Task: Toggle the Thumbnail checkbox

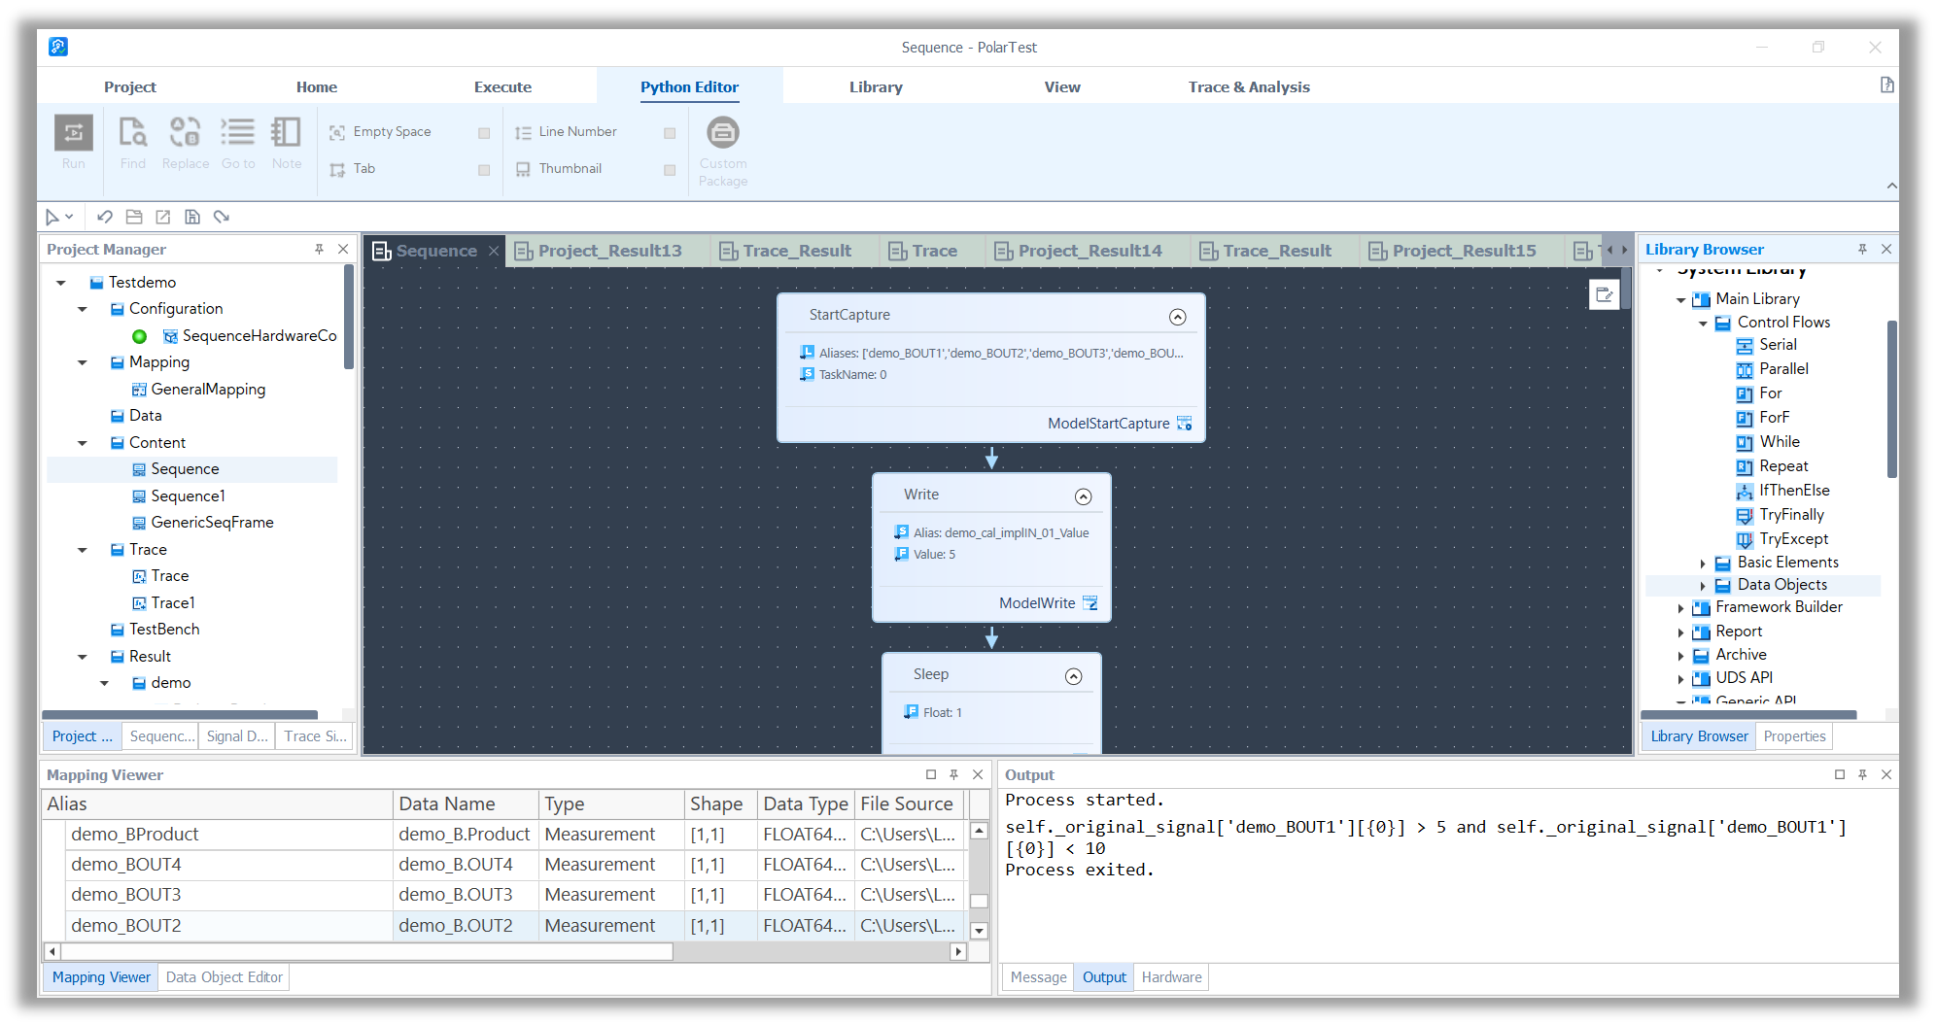Action: point(670,170)
